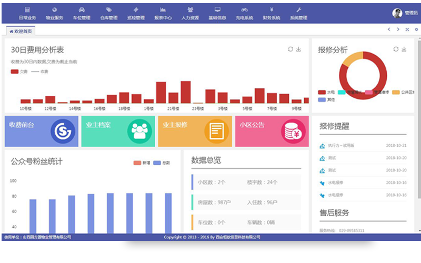This screenshot has width=421, height=263.
Task: Open the 执行力－试用版 repair reminder entry
Action: coord(340,146)
